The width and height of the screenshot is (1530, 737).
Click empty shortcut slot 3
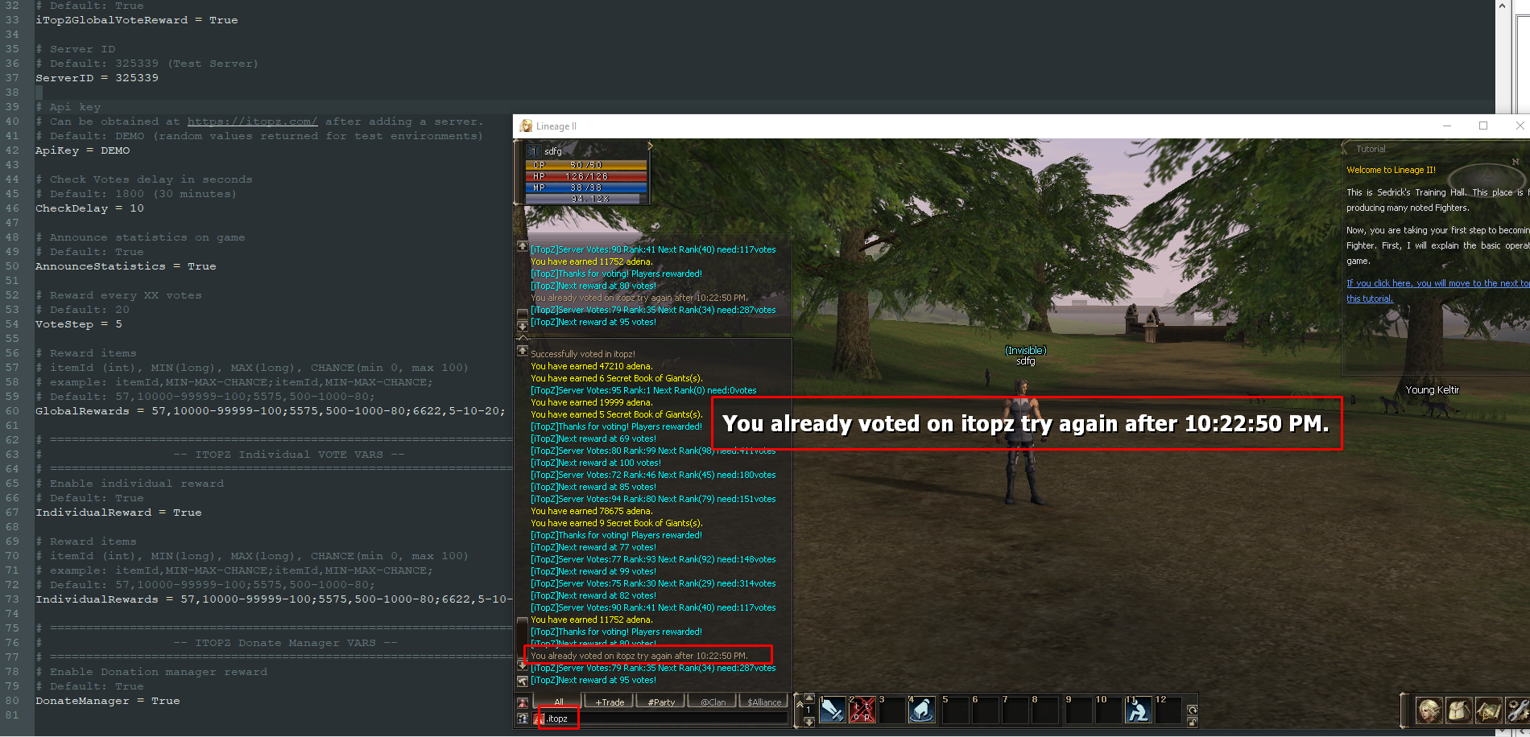(x=891, y=710)
